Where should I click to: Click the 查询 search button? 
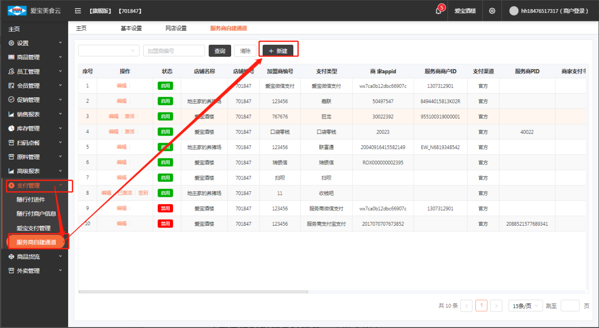220,51
